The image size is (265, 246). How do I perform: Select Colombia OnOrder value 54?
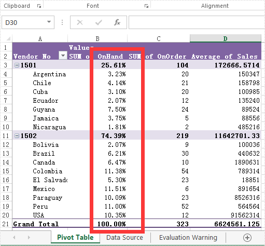(x=159, y=171)
